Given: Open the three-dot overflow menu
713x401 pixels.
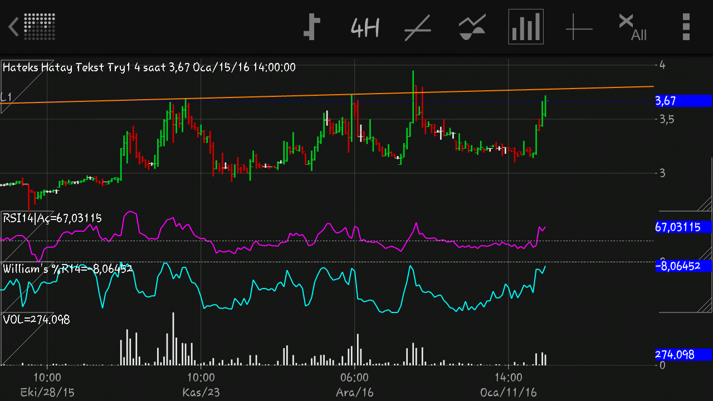Looking at the screenshot, I should click(x=686, y=26).
